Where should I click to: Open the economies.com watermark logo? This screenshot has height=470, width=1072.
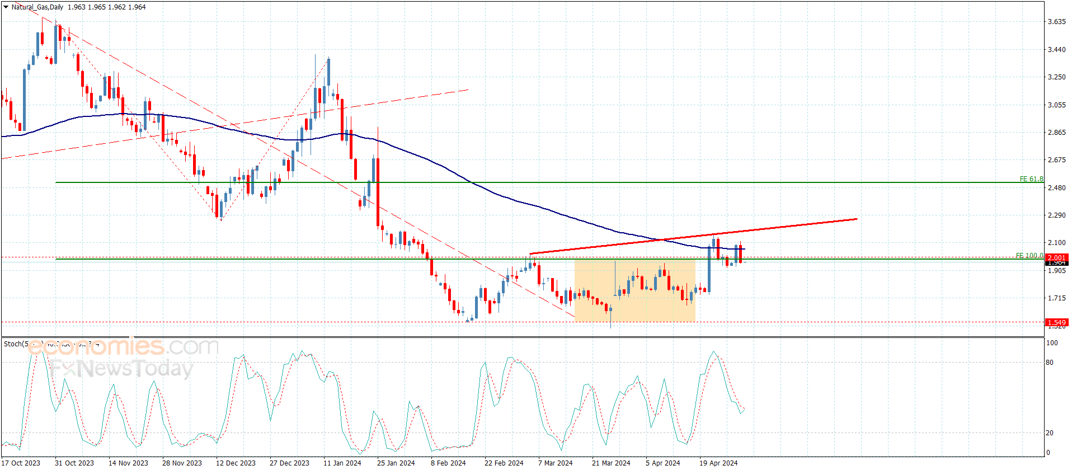(123, 347)
